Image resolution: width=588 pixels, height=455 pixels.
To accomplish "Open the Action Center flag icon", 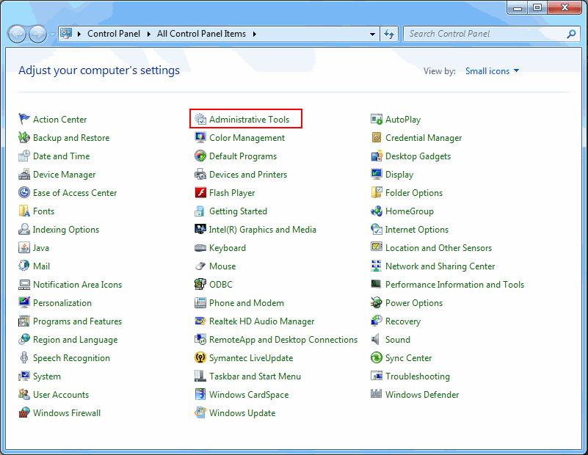I will (24, 119).
